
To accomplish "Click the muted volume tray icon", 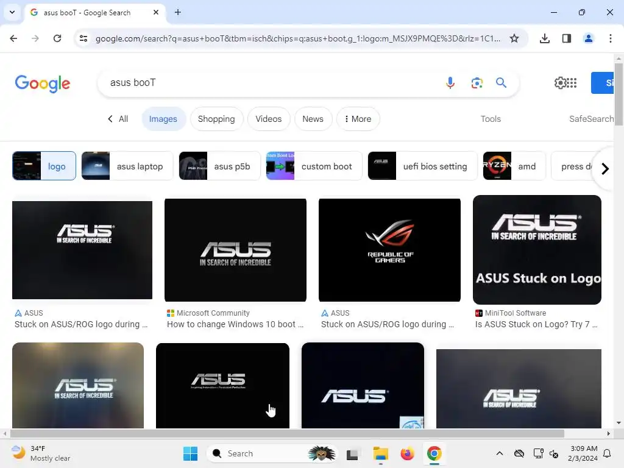I will [x=554, y=453].
